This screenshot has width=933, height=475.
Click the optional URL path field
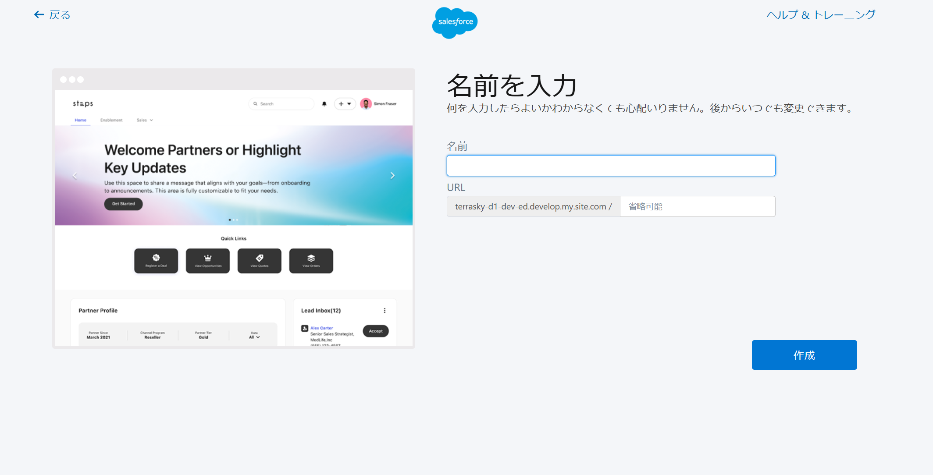[697, 206]
